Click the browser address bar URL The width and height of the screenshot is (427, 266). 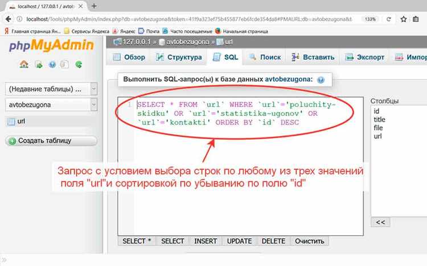point(188,19)
